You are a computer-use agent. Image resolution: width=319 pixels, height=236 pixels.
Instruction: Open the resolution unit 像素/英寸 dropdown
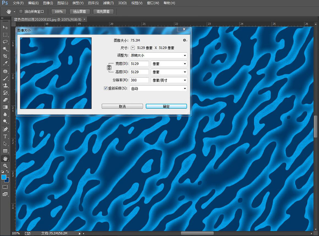pyautogui.click(x=169, y=80)
